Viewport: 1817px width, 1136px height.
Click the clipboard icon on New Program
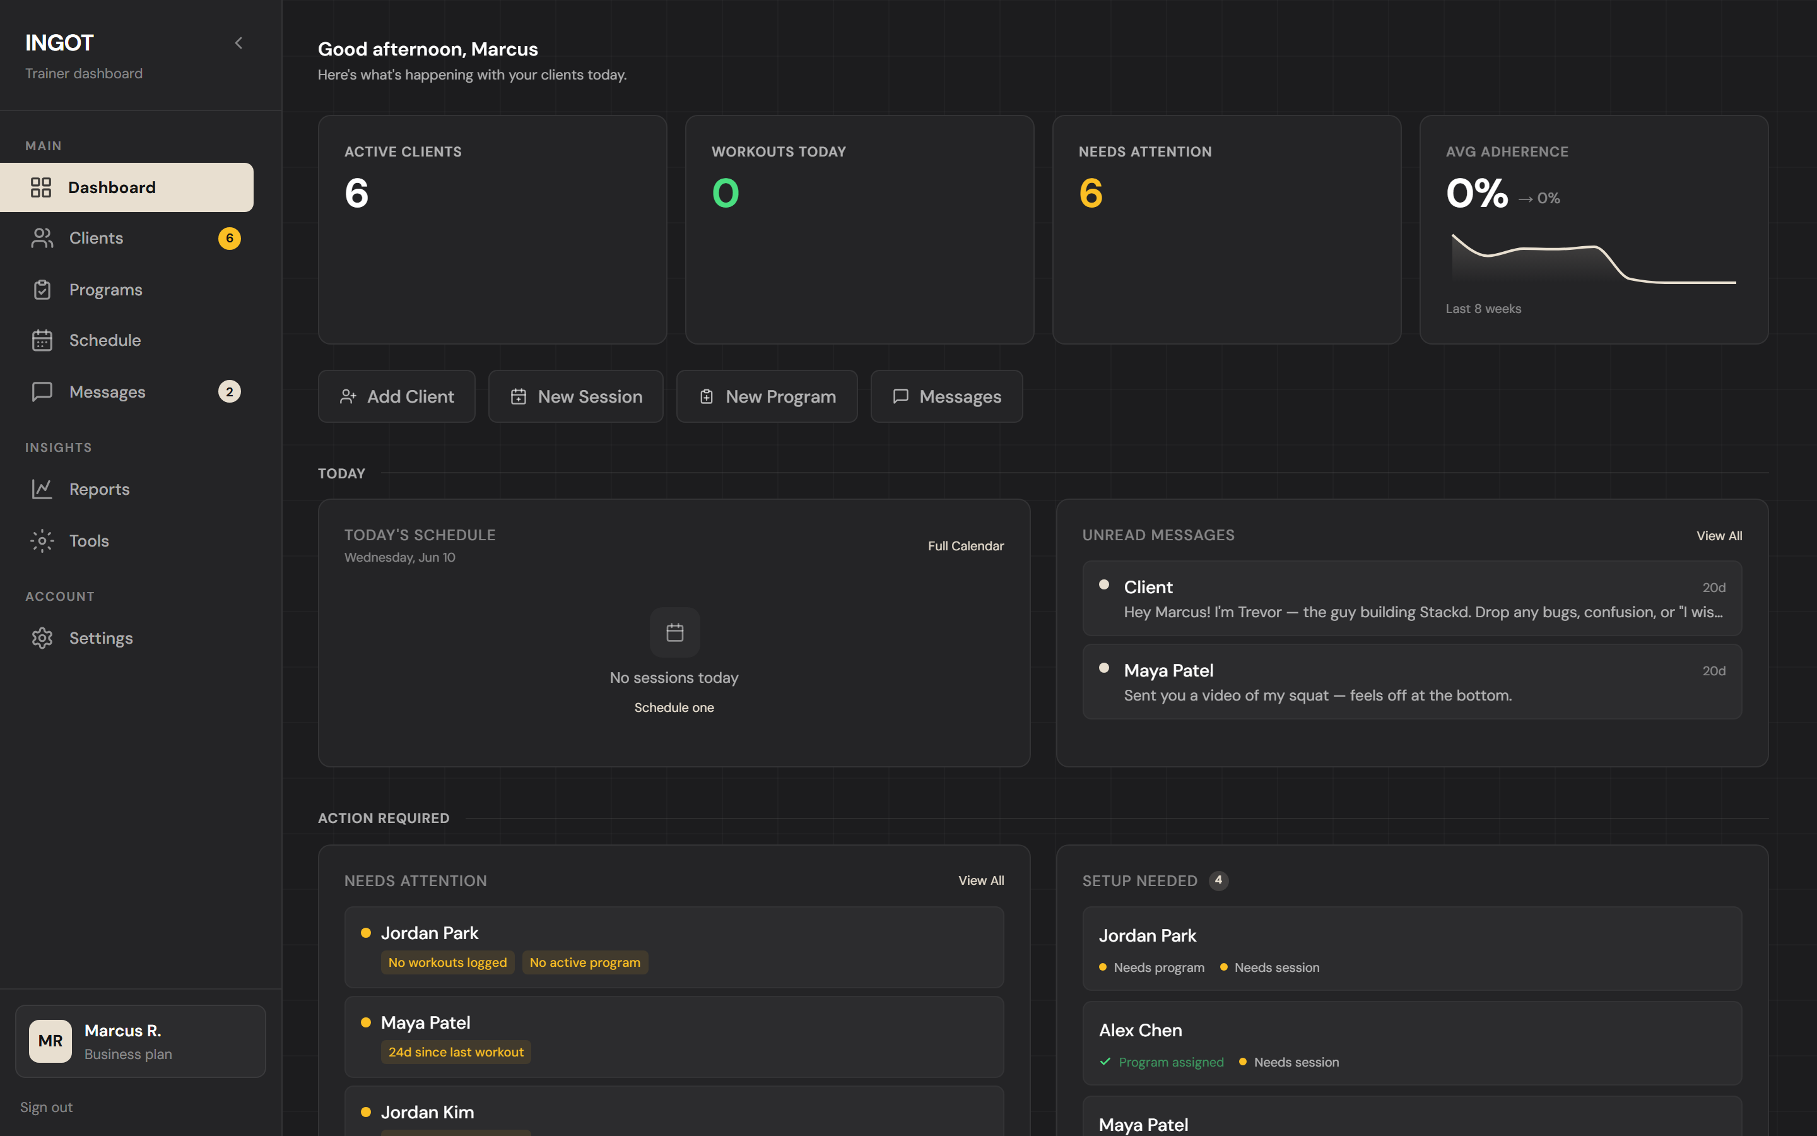tap(707, 397)
